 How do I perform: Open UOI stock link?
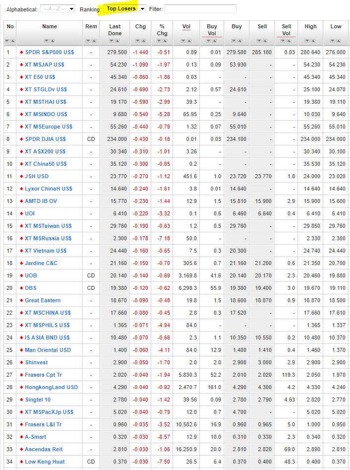(30, 213)
